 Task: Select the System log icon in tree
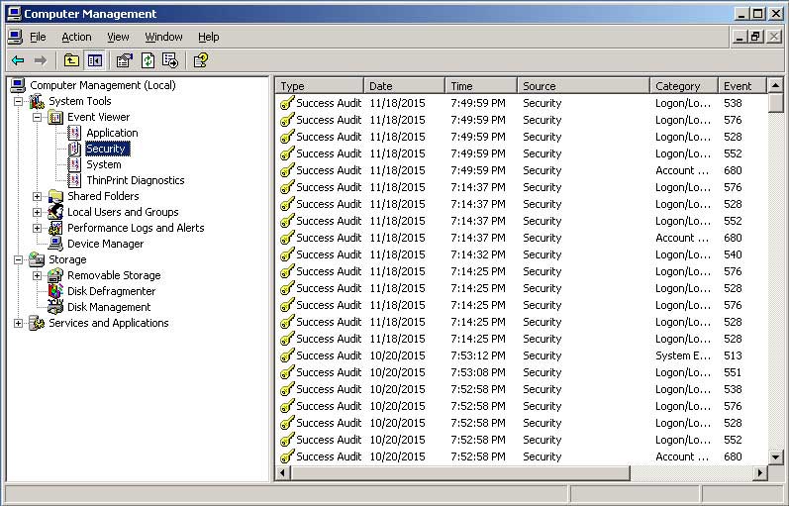click(74, 164)
